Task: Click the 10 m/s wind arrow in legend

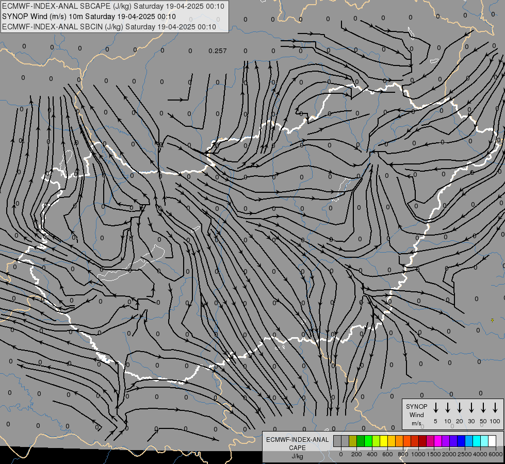Action: pos(448,408)
